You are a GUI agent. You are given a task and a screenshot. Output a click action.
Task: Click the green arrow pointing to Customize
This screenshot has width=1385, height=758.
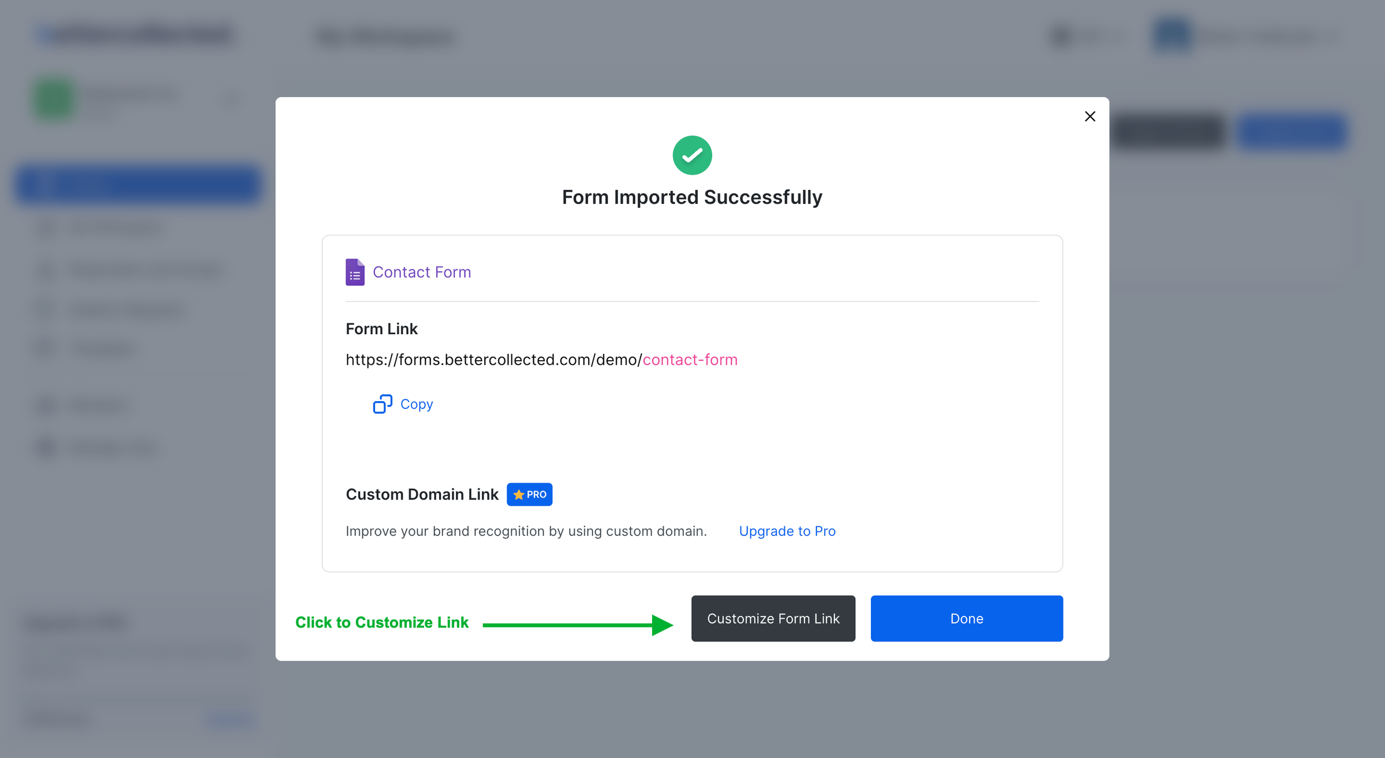pyautogui.click(x=577, y=625)
